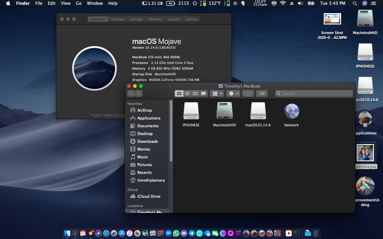
Task: Click the 1.21 GB memory status item
Action: point(153,3)
